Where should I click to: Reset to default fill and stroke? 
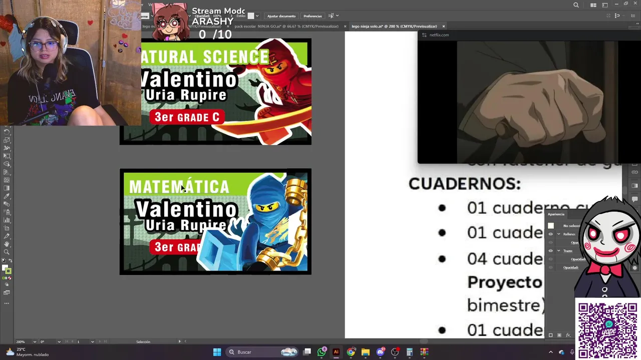pos(4,260)
